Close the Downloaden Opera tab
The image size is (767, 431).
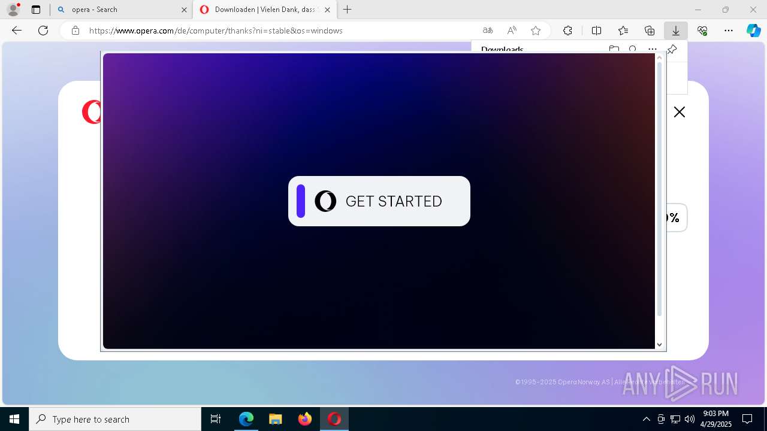pos(327,10)
